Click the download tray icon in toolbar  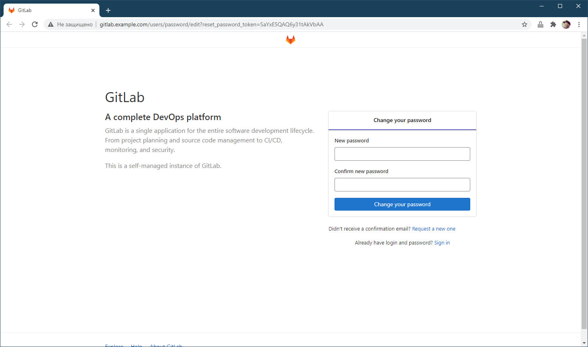(540, 24)
